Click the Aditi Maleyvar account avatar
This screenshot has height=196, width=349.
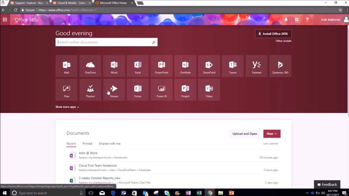pyautogui.click(x=346, y=20)
